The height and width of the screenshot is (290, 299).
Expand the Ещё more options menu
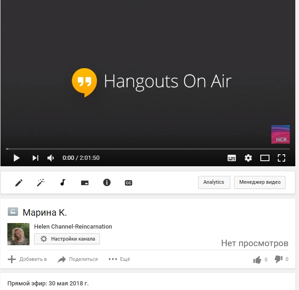[x=119, y=260]
